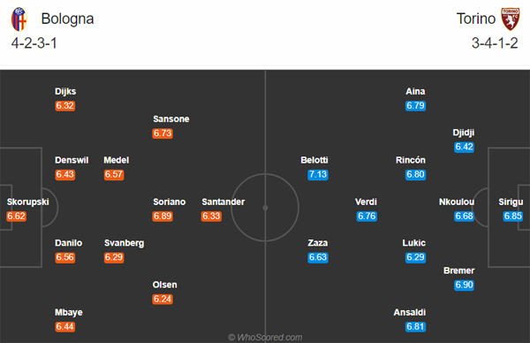
Task: Open the Rincón player name
Action: (411, 160)
